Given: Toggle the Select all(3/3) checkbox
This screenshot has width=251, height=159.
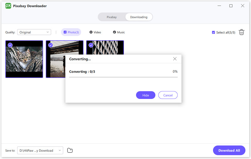Looking at the screenshot, I should (213, 33).
